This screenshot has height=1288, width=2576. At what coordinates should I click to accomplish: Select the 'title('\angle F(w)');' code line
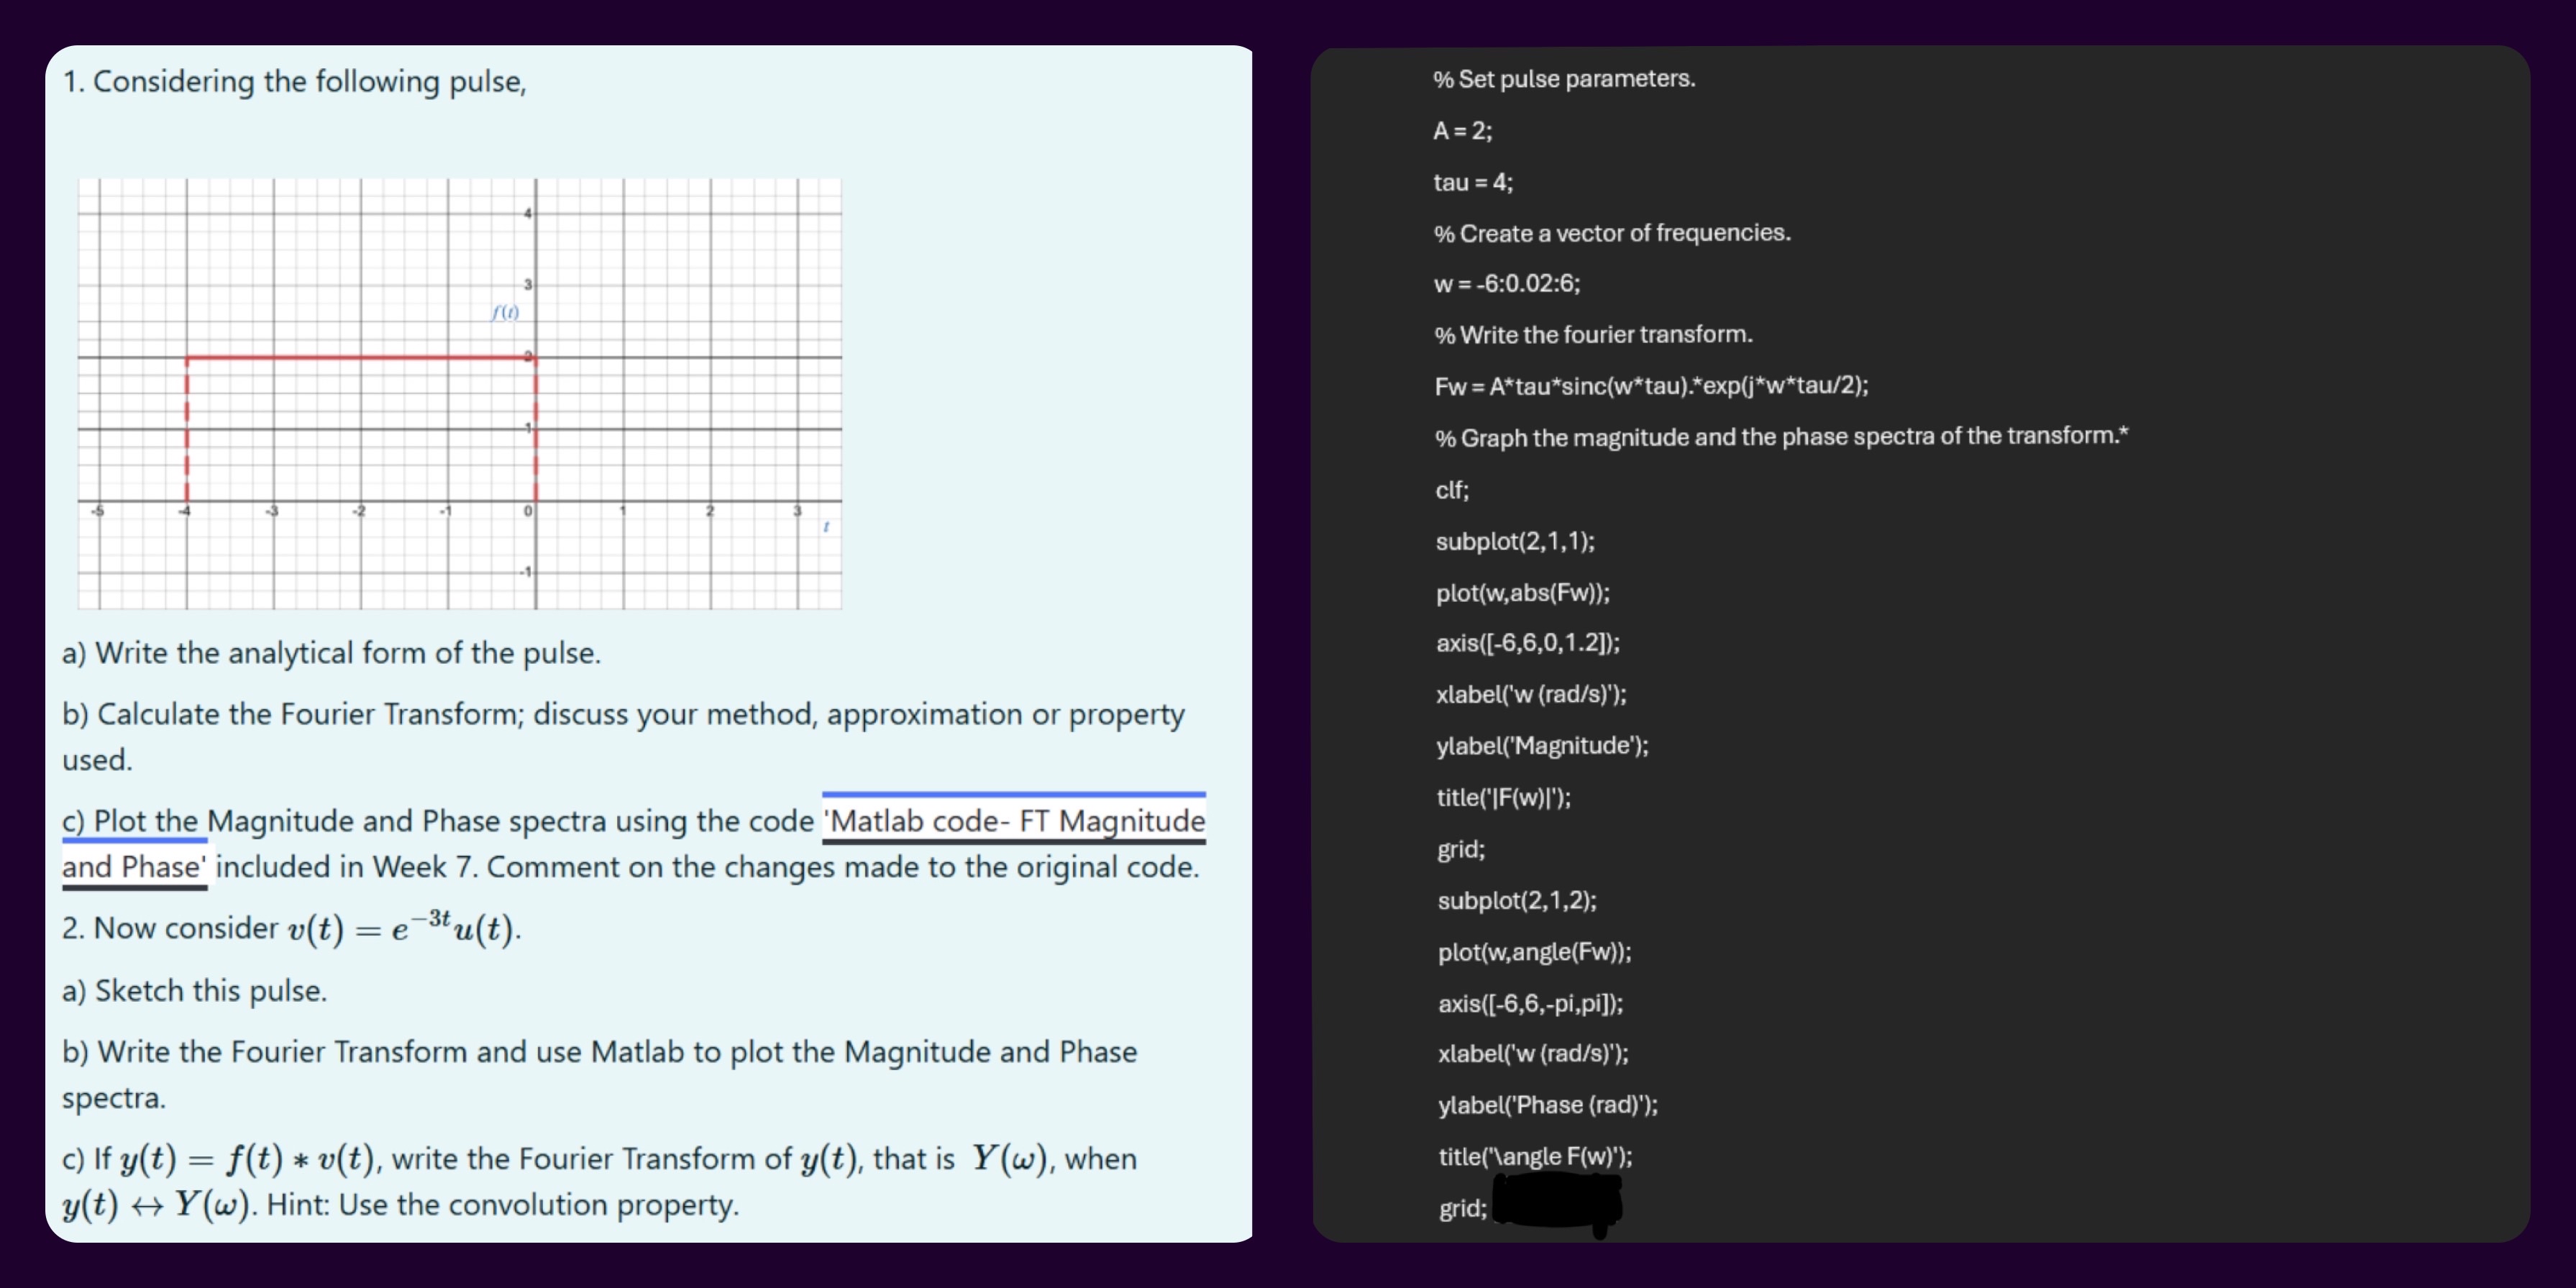point(1533,1156)
